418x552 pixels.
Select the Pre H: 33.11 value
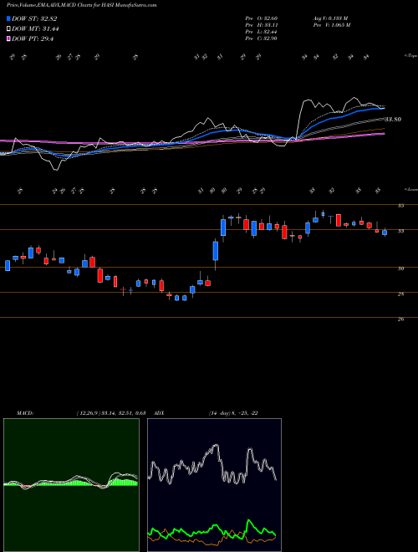coord(262,25)
